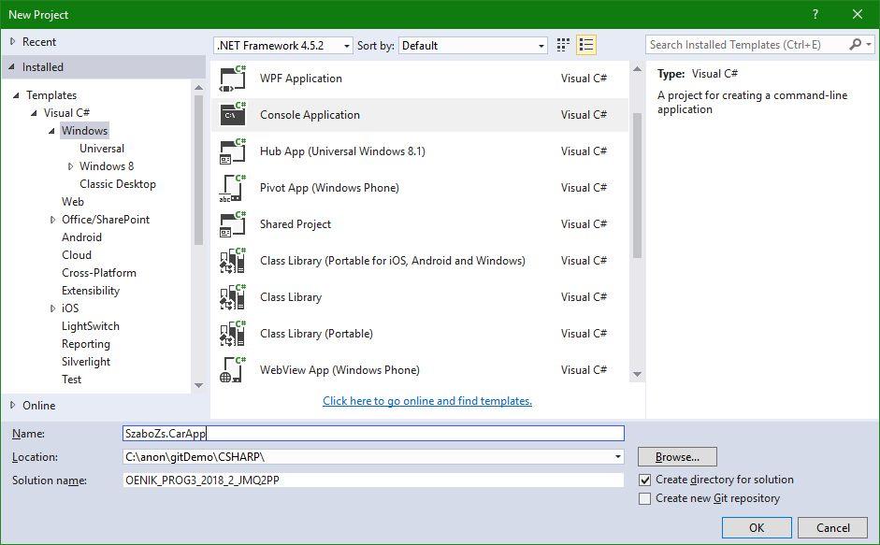Collapse the Visual C# tree node

pyautogui.click(x=35, y=113)
